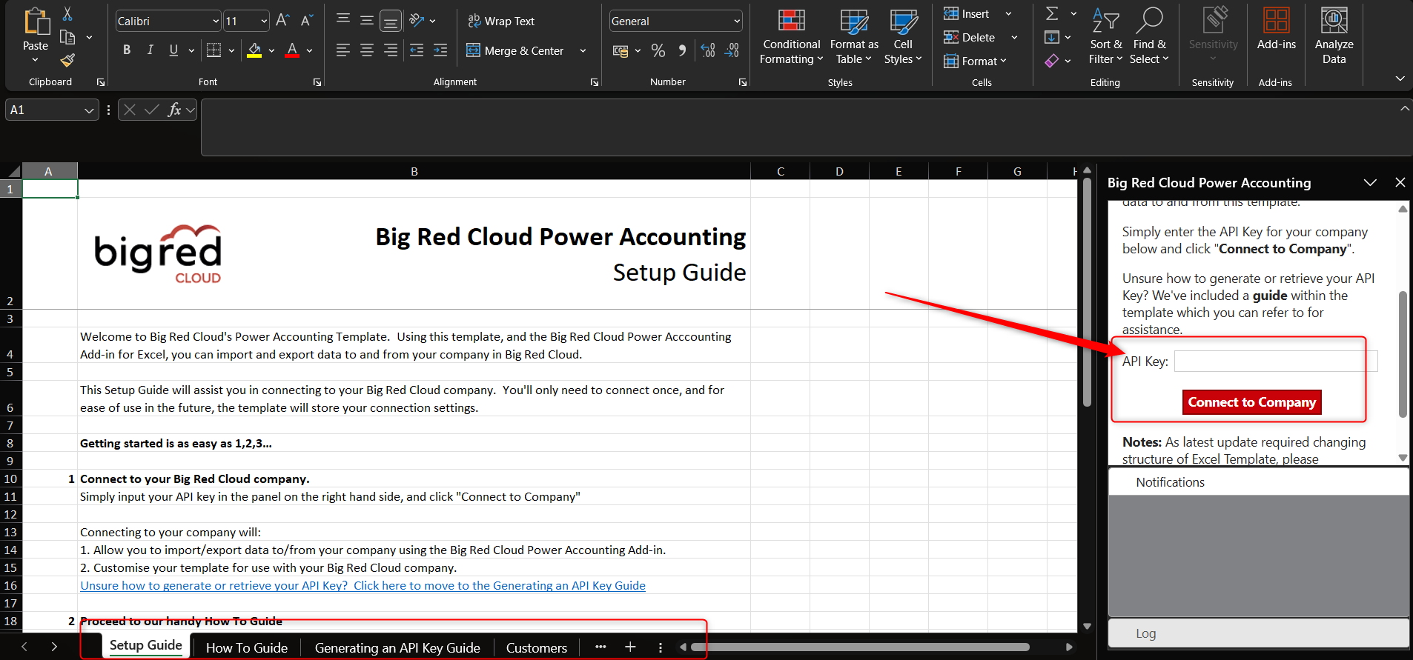Open the Notifications section in task pane
This screenshot has width=1413, height=660.
coord(1259,482)
